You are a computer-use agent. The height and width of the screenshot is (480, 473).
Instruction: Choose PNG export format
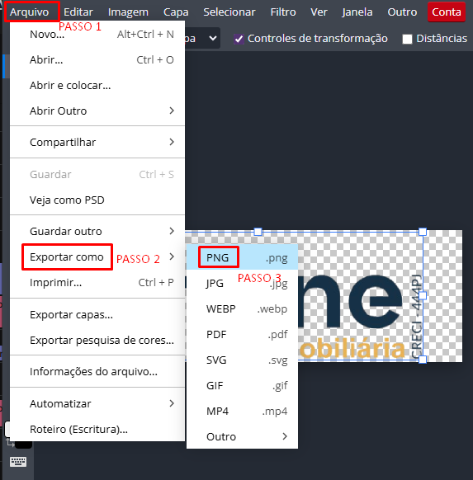tap(242, 257)
